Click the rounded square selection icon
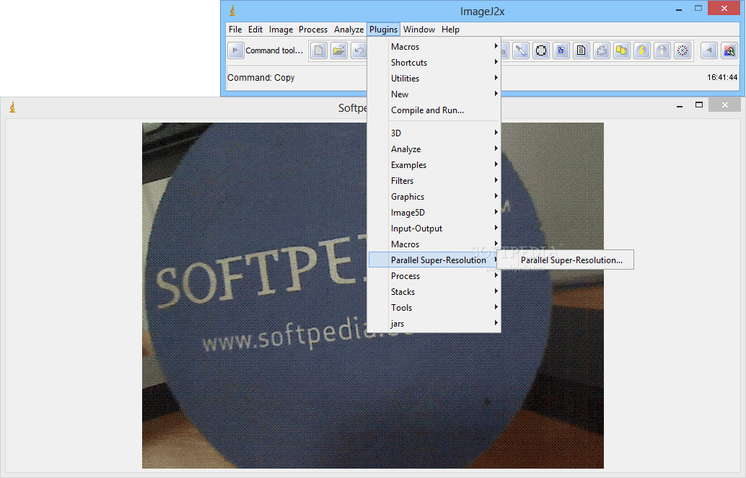 pyautogui.click(x=541, y=50)
